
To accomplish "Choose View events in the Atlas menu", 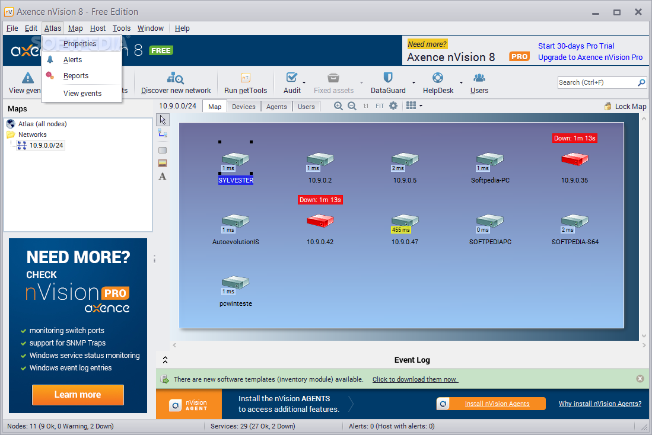I will coord(82,94).
